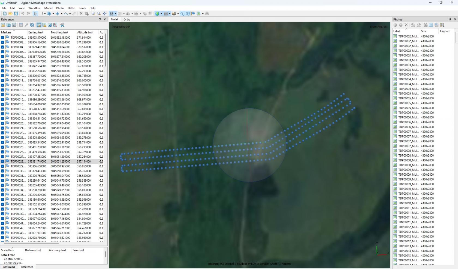Switch to the Workspace tab
458x269 pixels.
coord(9,267)
